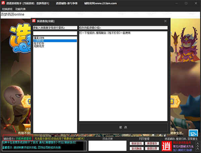The image size is (201, 153).
Task: Click the upward chevron arrows at bottom-right corner
Action: [198, 146]
